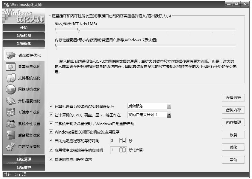
Task: Toggle 应用程序出错的等待响应时间 checkbox
Action: click(x=51, y=150)
